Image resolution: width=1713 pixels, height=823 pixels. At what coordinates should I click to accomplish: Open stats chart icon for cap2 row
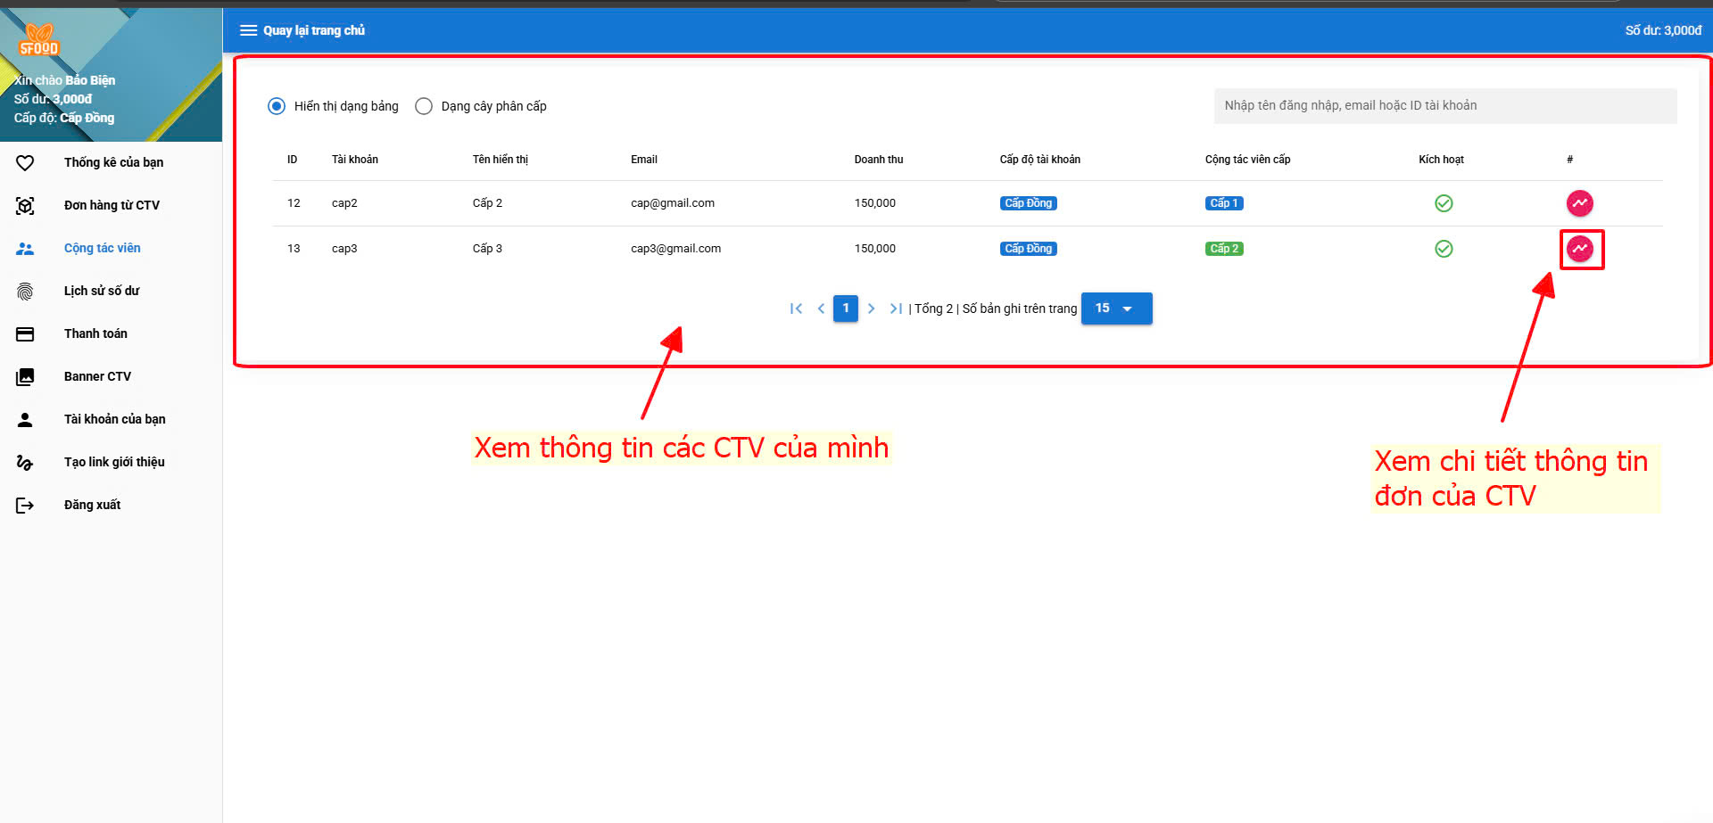1579,203
